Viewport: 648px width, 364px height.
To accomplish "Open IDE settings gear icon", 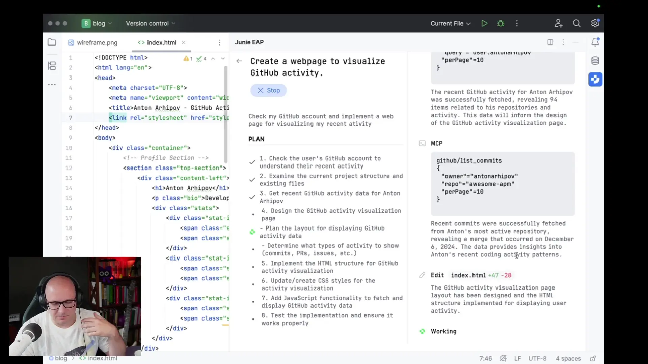I will [x=595, y=23].
